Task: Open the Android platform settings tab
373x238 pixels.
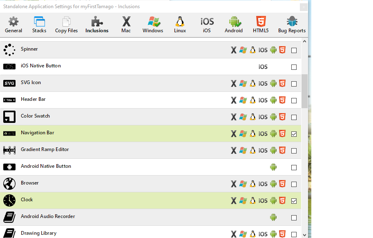Action: [x=234, y=25]
